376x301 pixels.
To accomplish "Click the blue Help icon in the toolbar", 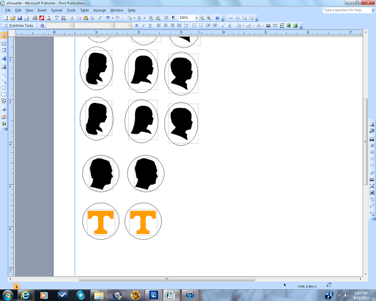I will [217, 18].
